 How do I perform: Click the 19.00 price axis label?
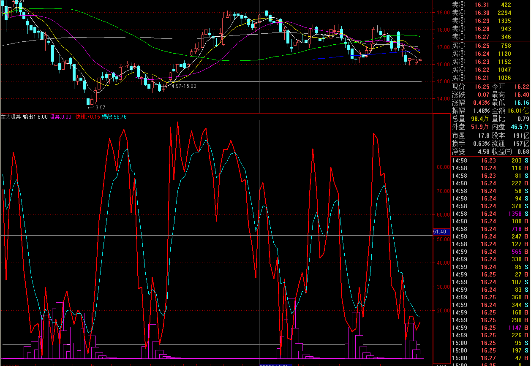pyautogui.click(x=443, y=12)
